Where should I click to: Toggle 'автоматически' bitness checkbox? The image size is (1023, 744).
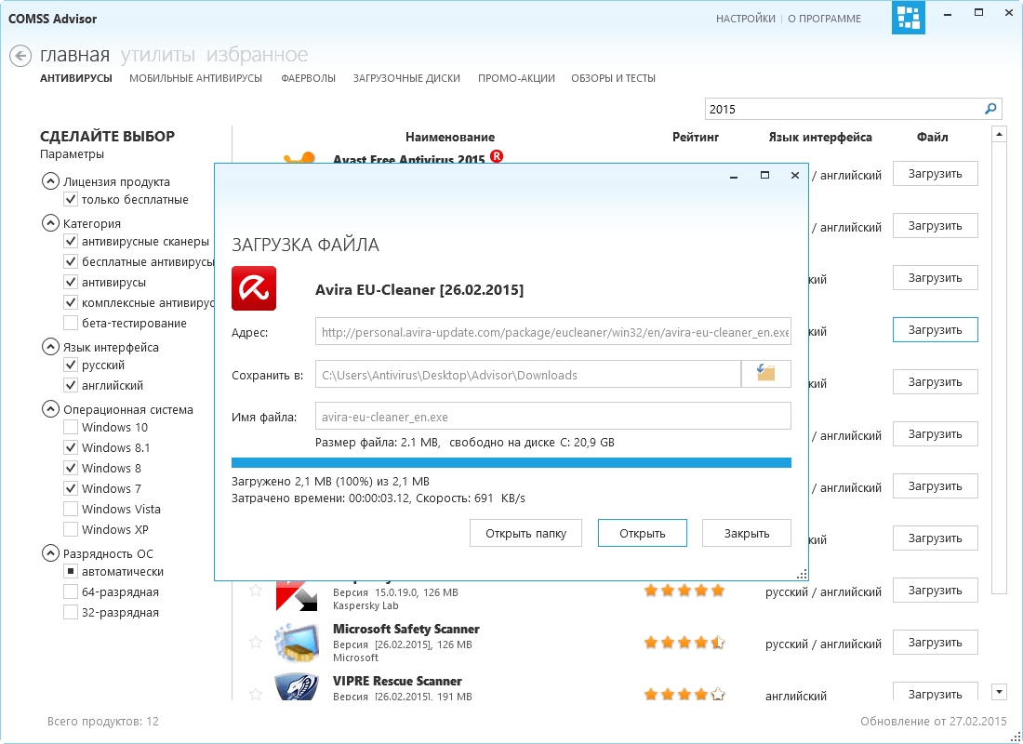point(71,572)
